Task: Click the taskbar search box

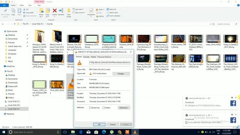Action: 34,132
